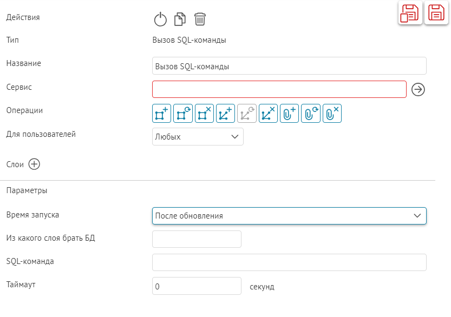
Task: Toggle the add attachment operation
Action: 290,114
